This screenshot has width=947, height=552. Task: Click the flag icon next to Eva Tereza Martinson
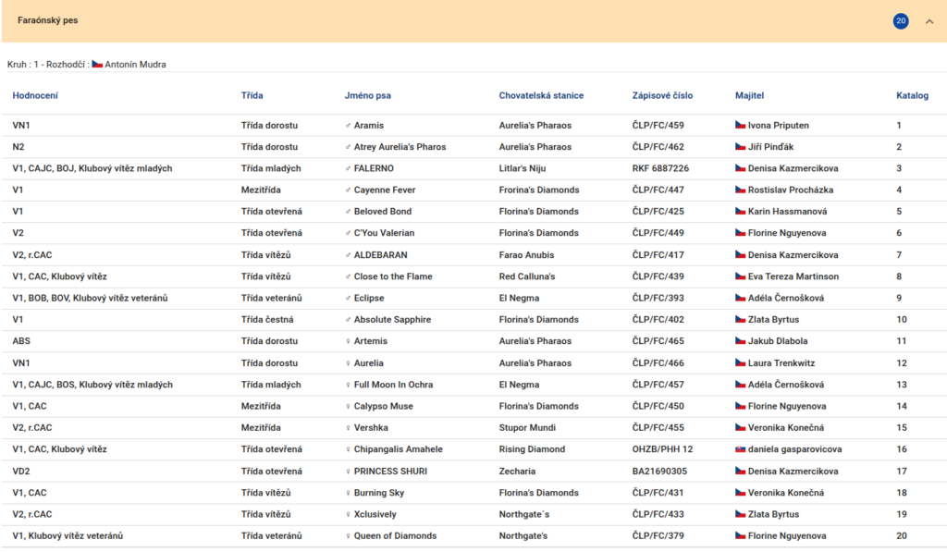coord(741,276)
